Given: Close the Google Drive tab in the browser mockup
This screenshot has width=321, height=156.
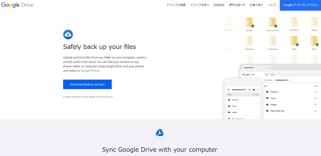Looking at the screenshot, I should click(268, 68).
